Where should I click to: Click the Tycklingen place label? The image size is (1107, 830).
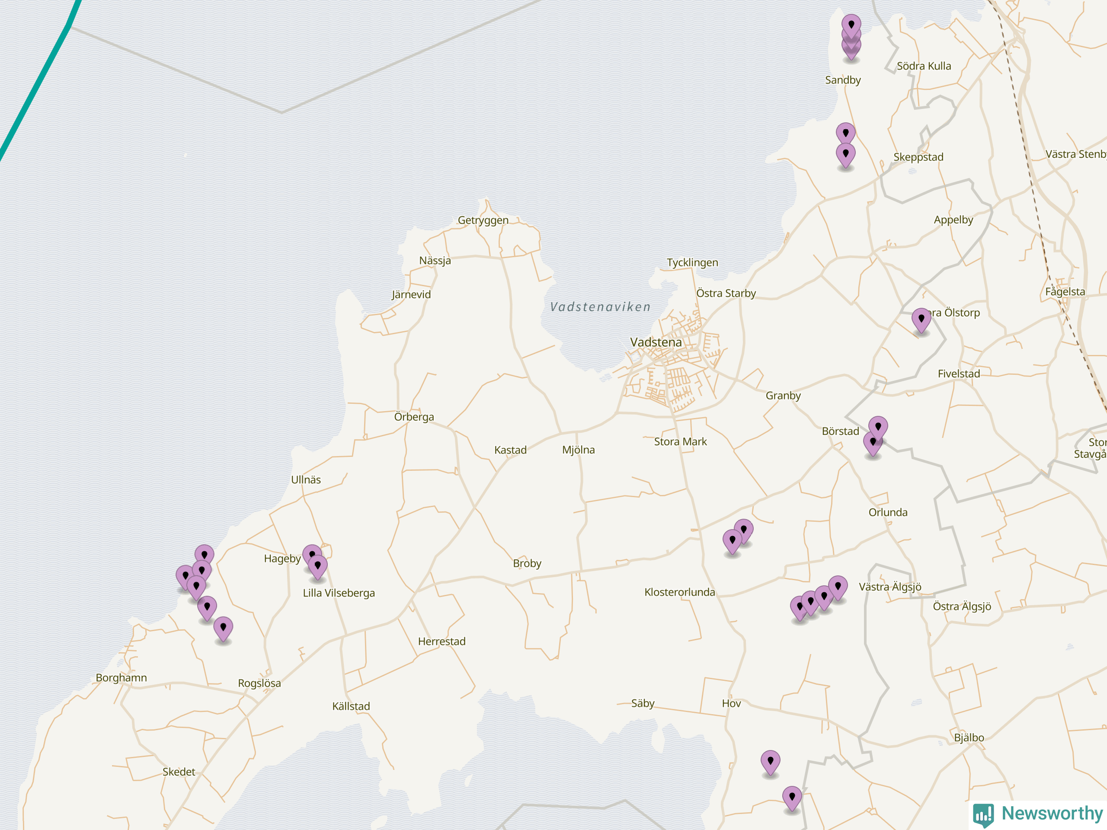pyautogui.click(x=692, y=263)
